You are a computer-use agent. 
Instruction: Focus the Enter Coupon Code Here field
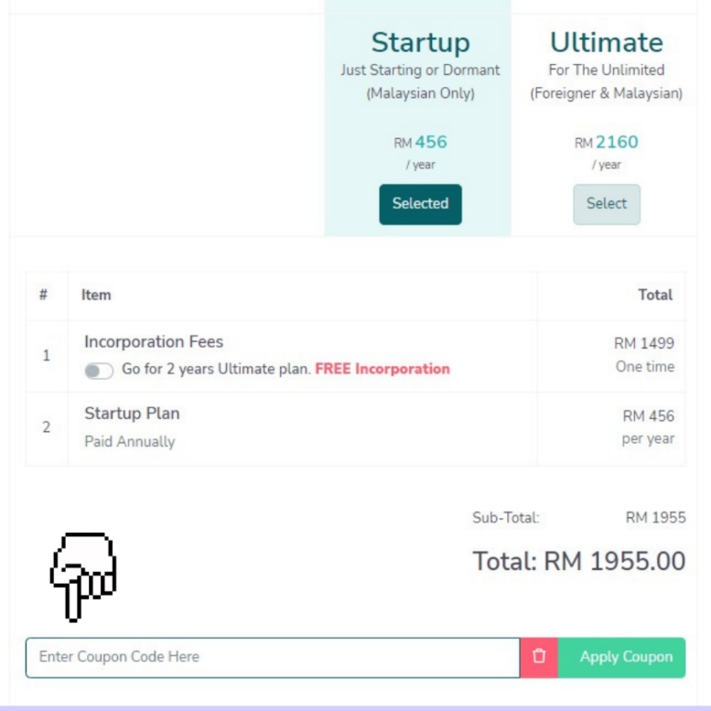click(x=273, y=658)
